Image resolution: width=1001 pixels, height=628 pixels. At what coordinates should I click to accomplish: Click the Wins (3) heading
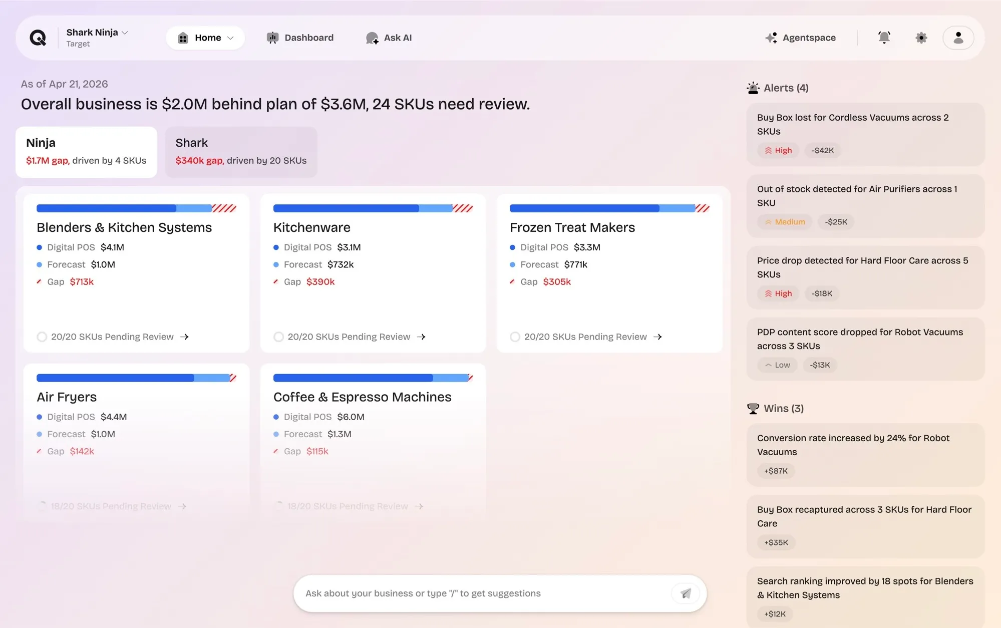click(784, 409)
